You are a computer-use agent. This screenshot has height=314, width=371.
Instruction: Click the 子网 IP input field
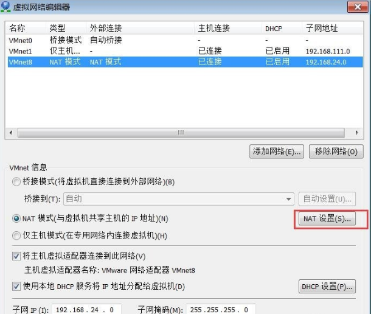(86, 309)
